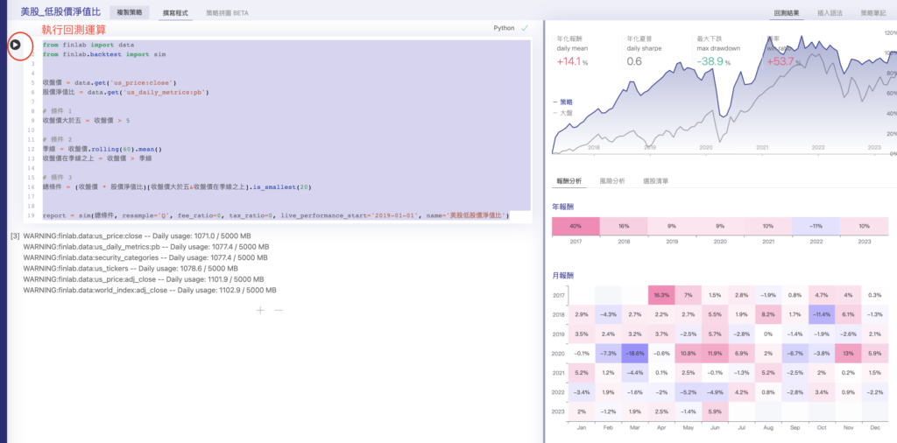
Task: Click the code line 股價淨值比 = data.get
Action: pos(125,91)
